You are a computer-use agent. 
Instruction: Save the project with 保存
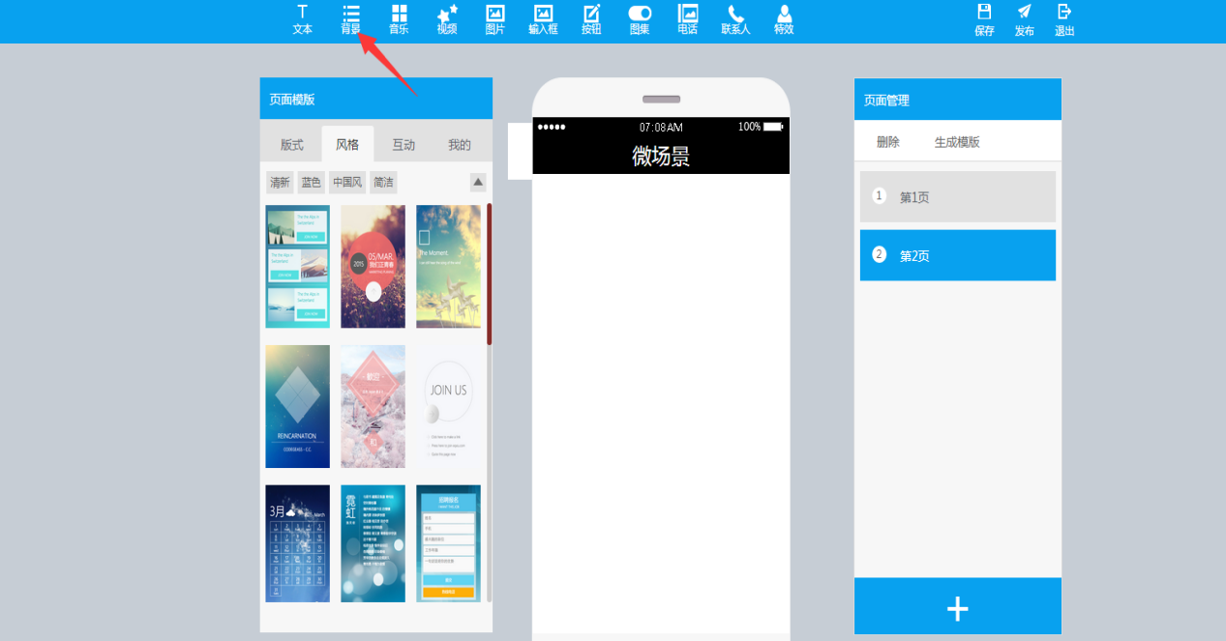click(x=984, y=19)
